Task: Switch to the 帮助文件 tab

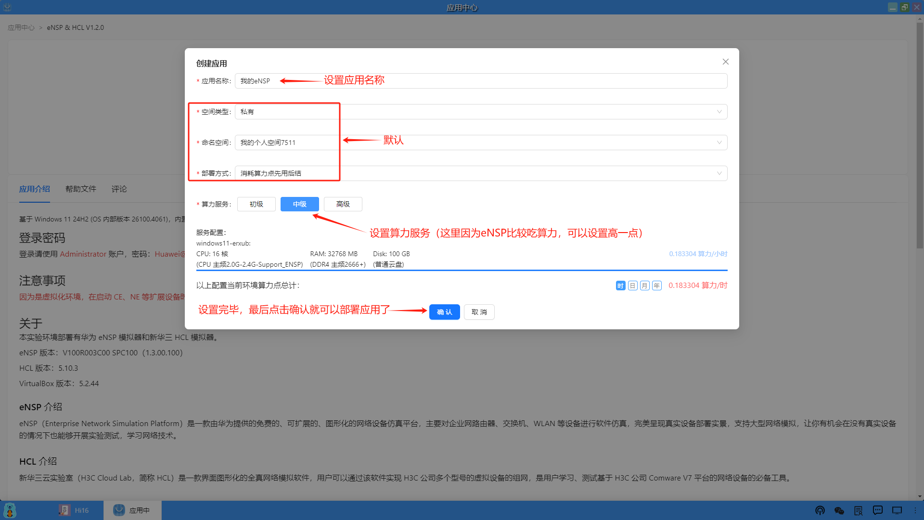Action: (80, 189)
